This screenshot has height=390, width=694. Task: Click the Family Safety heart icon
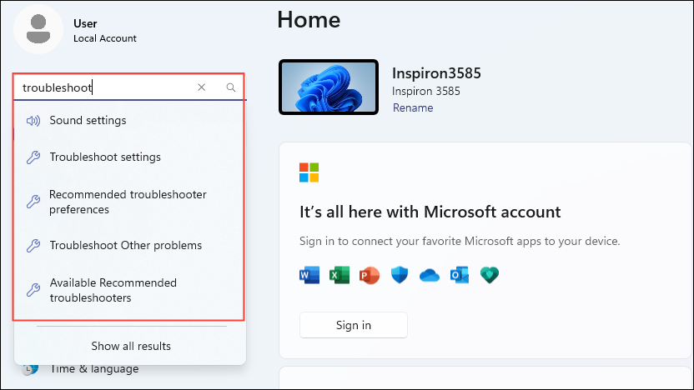coord(490,275)
